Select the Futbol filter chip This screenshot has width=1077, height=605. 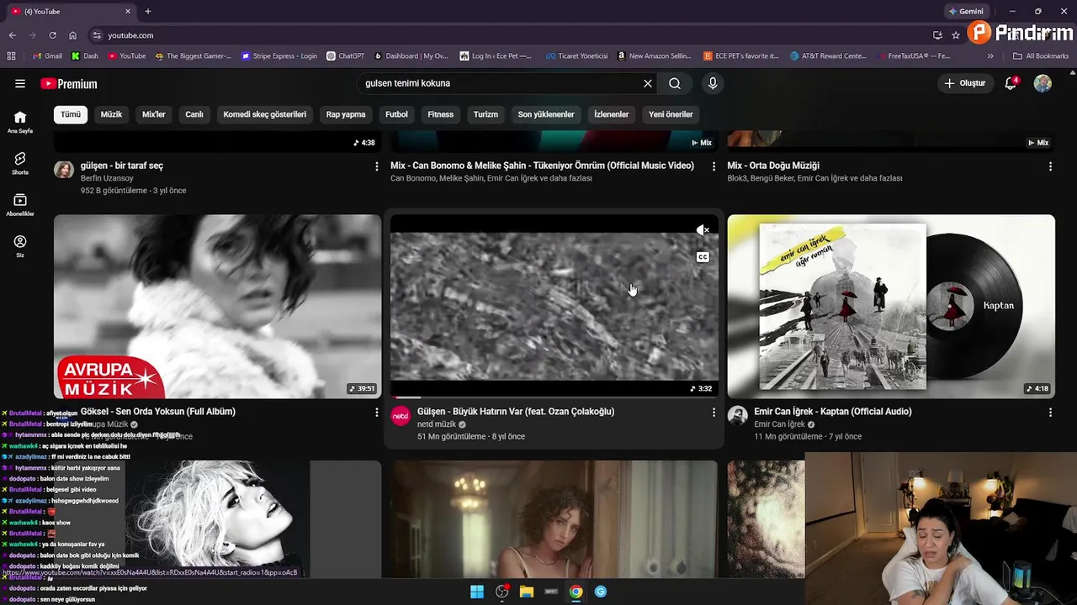396,114
